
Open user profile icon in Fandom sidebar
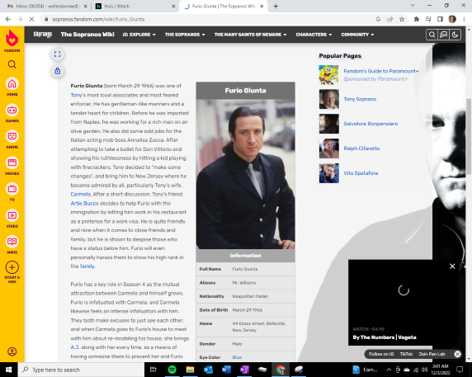click(12, 351)
